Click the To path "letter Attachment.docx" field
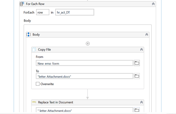 click(85, 76)
